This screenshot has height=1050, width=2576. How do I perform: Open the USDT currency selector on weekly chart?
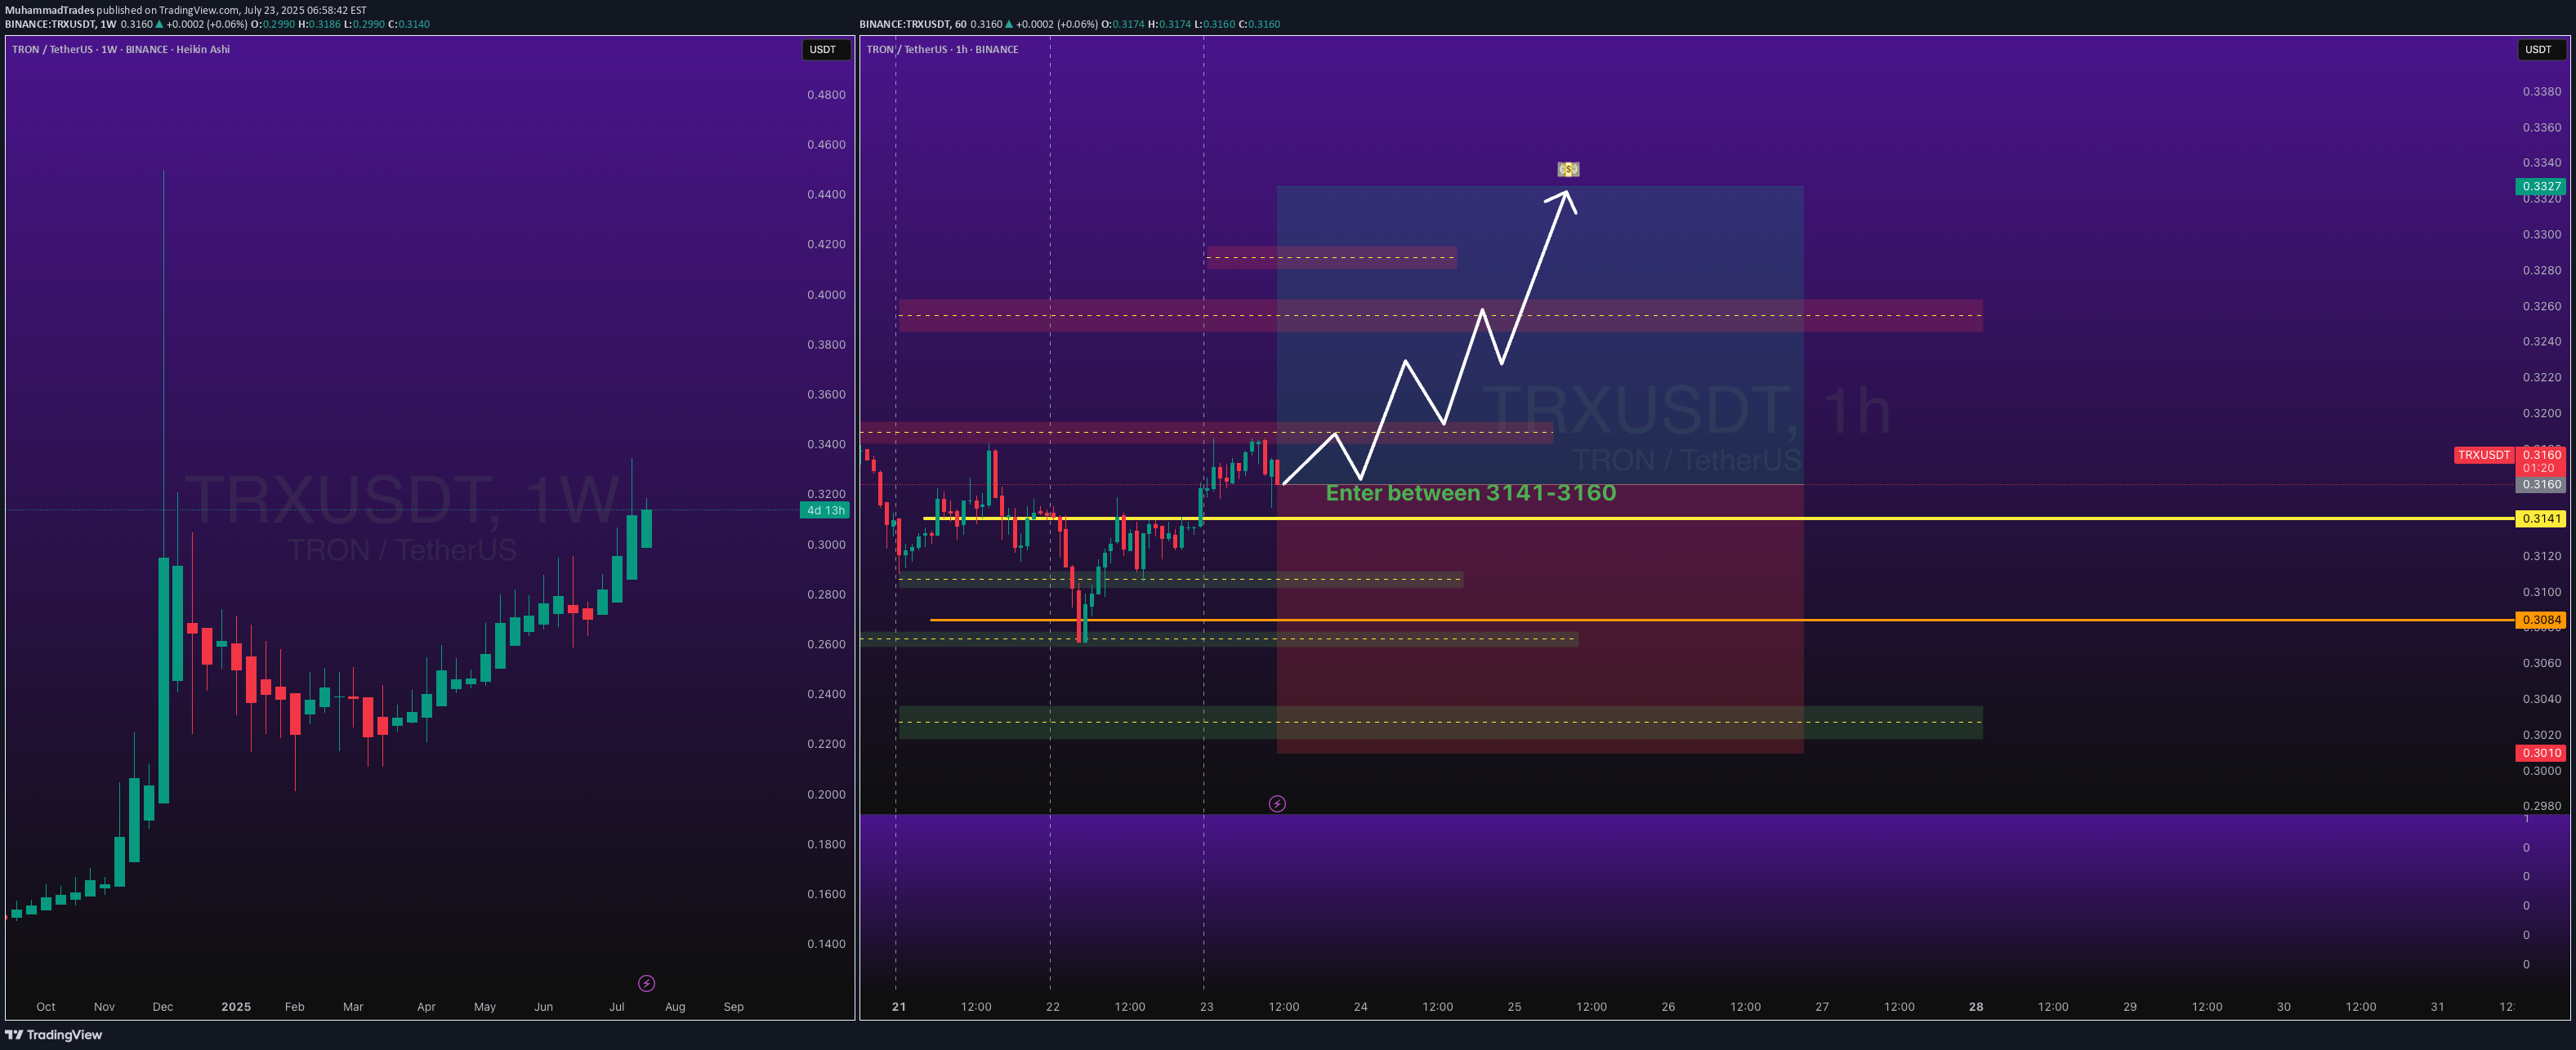pos(825,49)
